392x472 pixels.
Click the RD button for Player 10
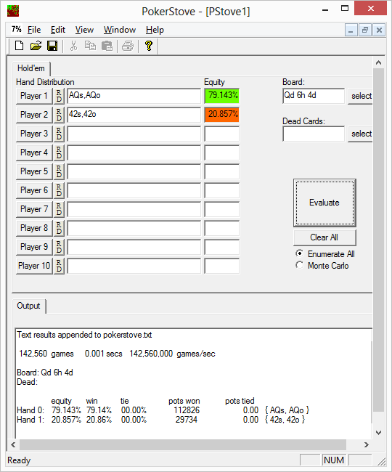[59, 266]
